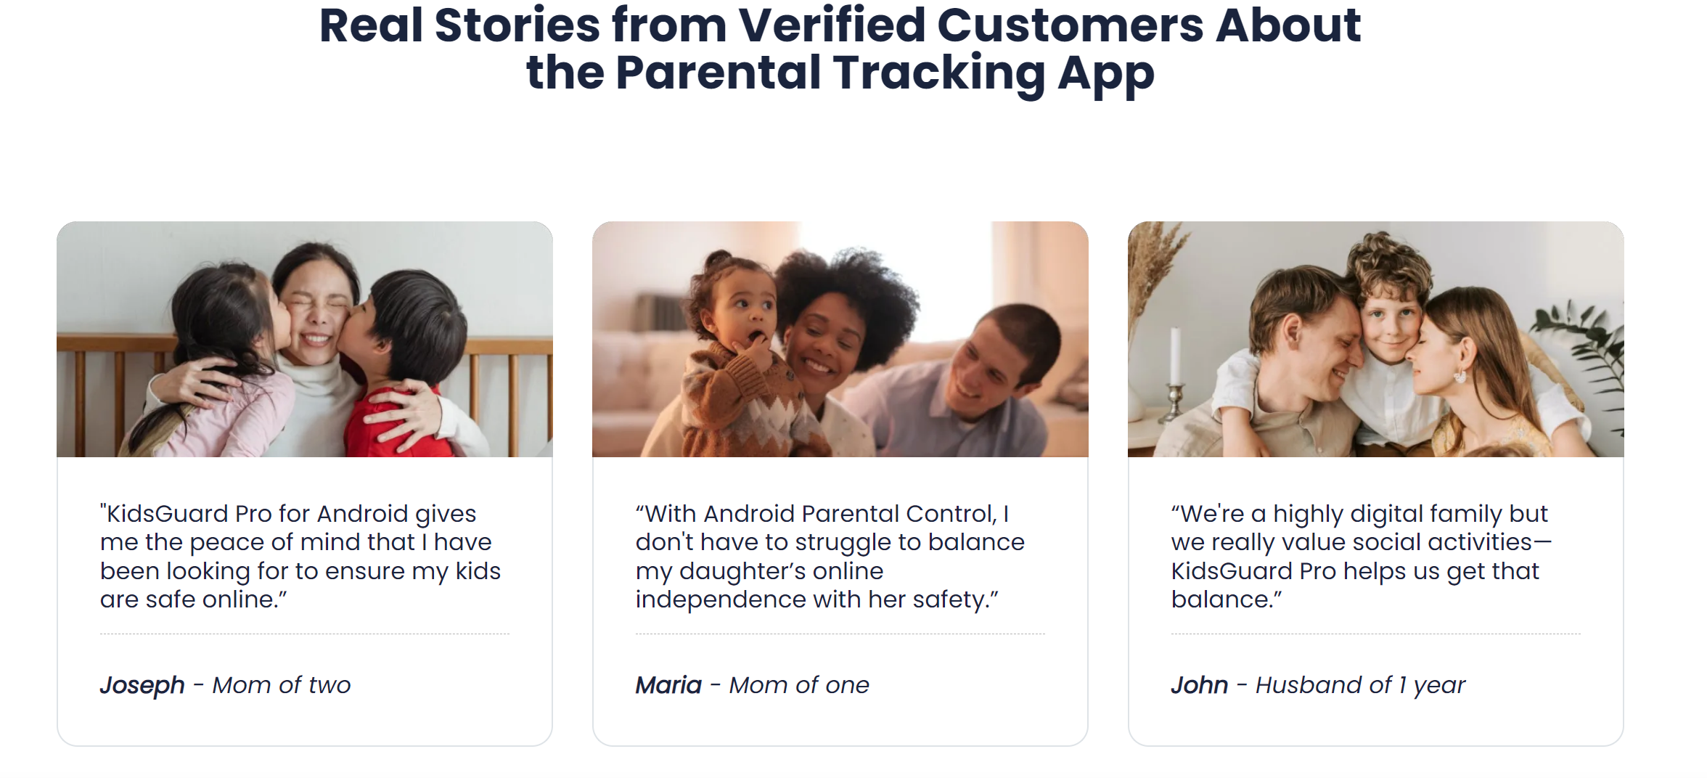Click dotted divider in Maria's testimonial card
The image size is (1707, 778).
(x=840, y=634)
